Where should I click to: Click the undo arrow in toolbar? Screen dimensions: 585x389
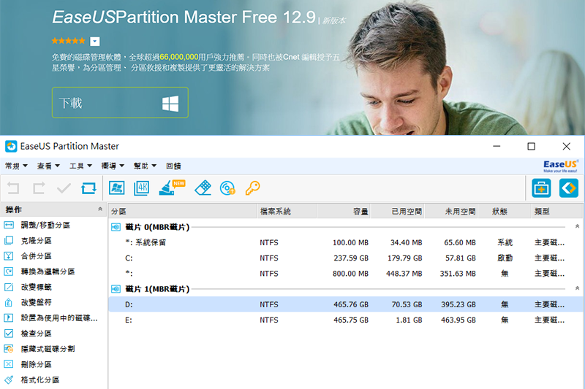13,188
